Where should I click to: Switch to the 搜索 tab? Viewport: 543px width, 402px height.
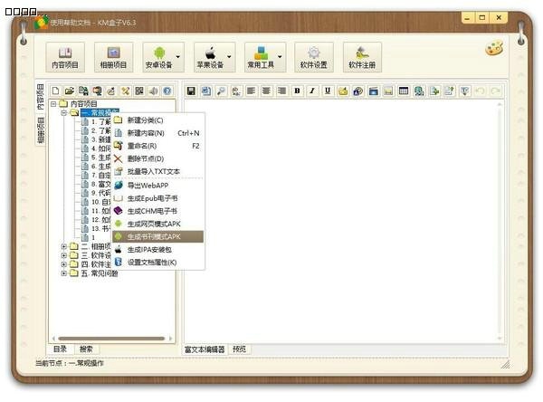86,349
